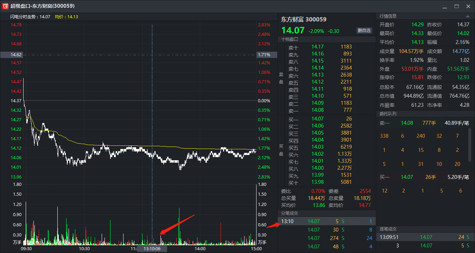This screenshot has width=475, height=253.
Task: Click the 删自选 button
Action: point(364,31)
